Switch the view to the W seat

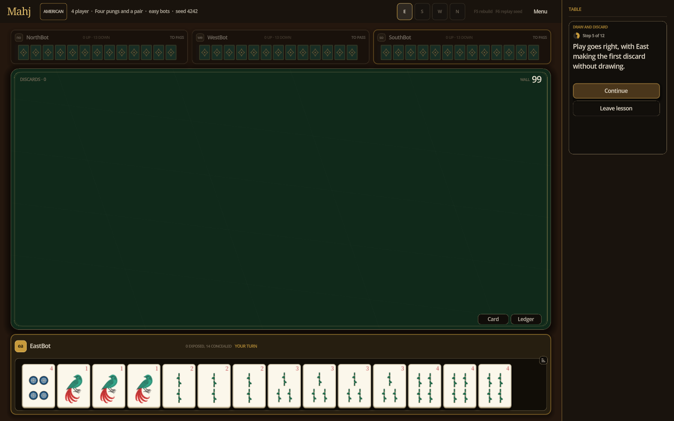440,12
